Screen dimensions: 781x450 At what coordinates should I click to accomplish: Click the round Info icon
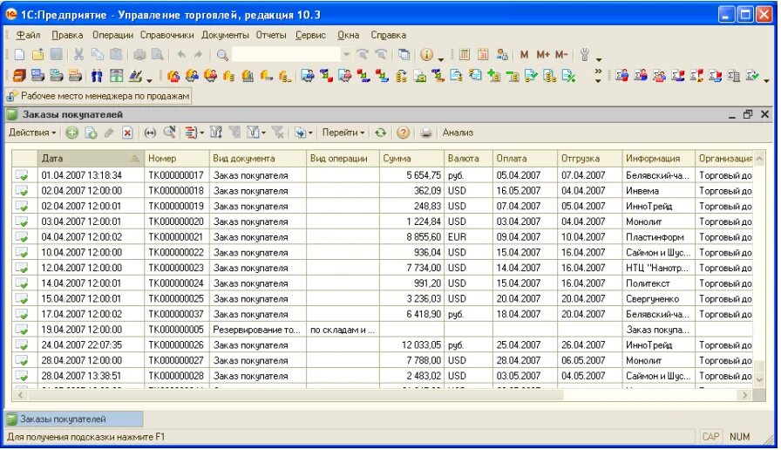pos(426,54)
